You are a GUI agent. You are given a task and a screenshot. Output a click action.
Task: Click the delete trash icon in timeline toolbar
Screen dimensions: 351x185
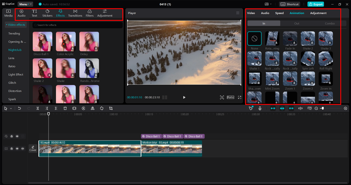point(65,108)
